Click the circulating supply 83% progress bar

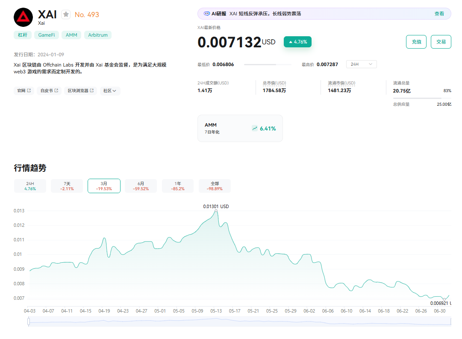click(422, 98)
